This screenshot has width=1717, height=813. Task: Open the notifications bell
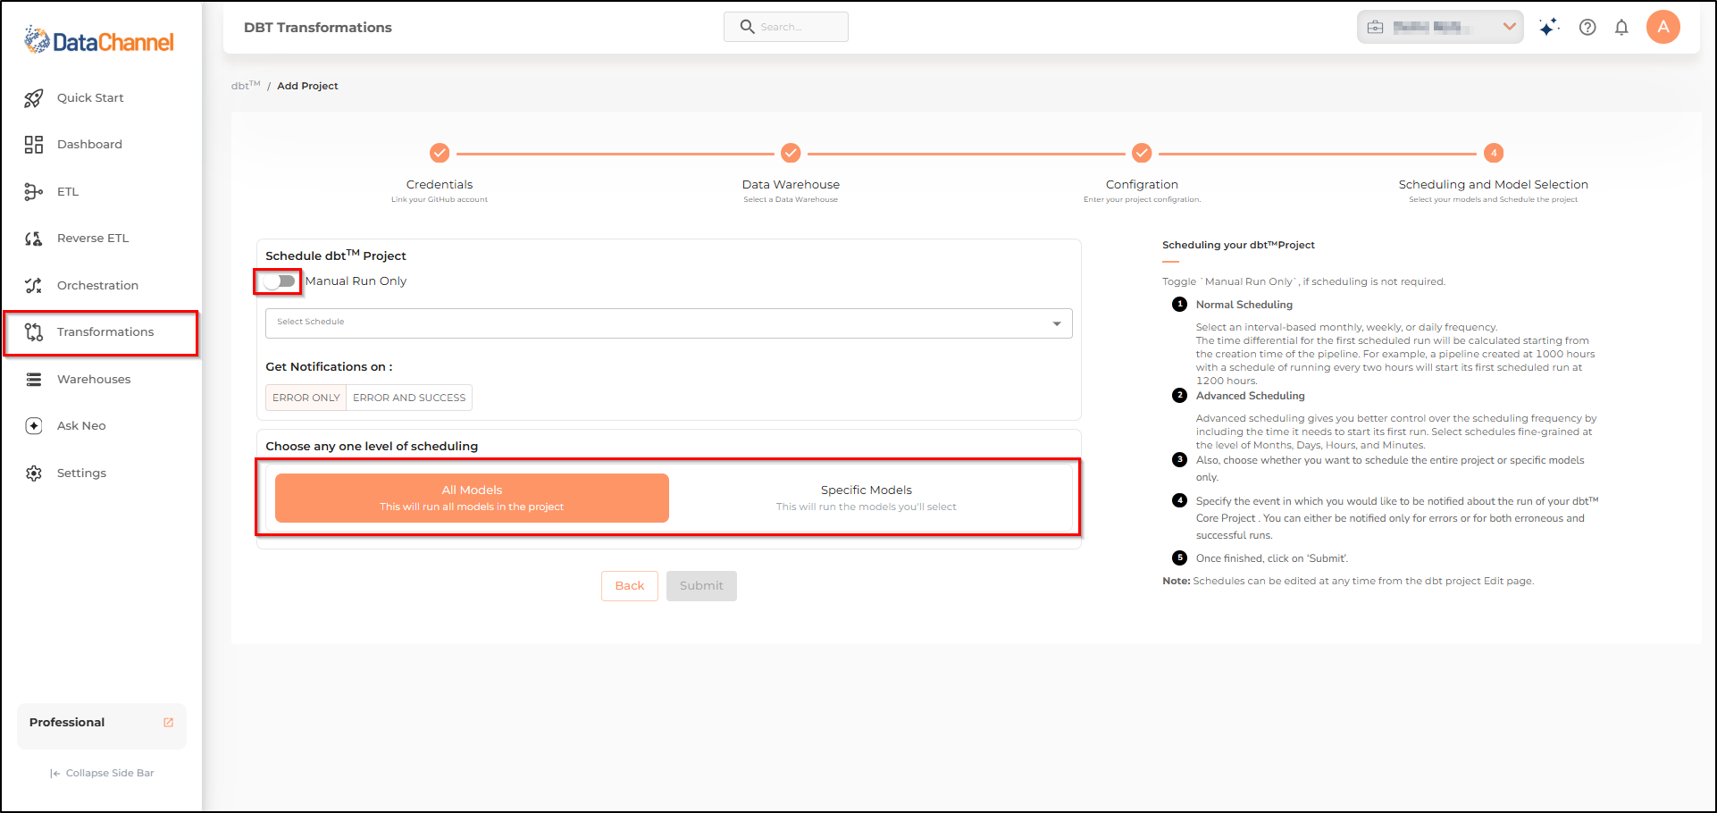(x=1621, y=27)
